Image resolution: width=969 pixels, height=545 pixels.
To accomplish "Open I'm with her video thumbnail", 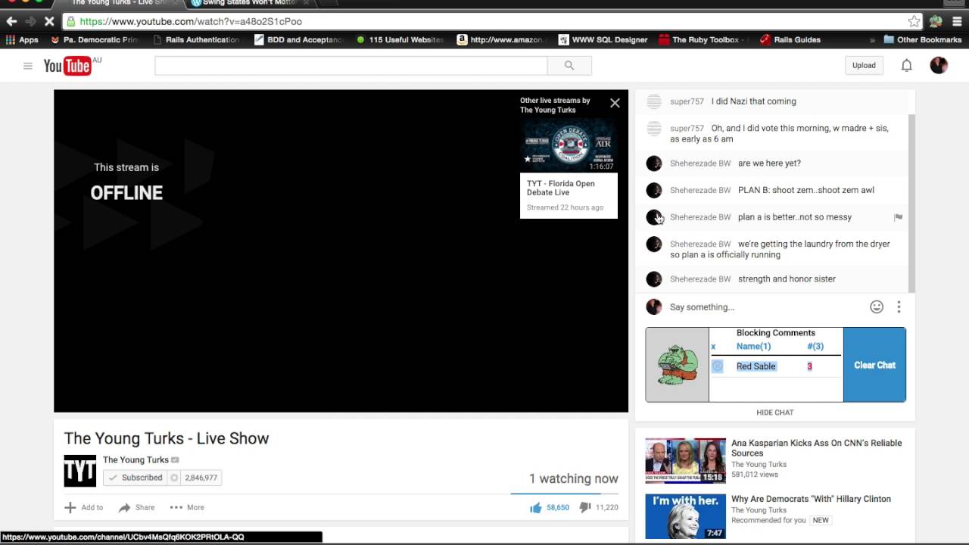I will [685, 516].
